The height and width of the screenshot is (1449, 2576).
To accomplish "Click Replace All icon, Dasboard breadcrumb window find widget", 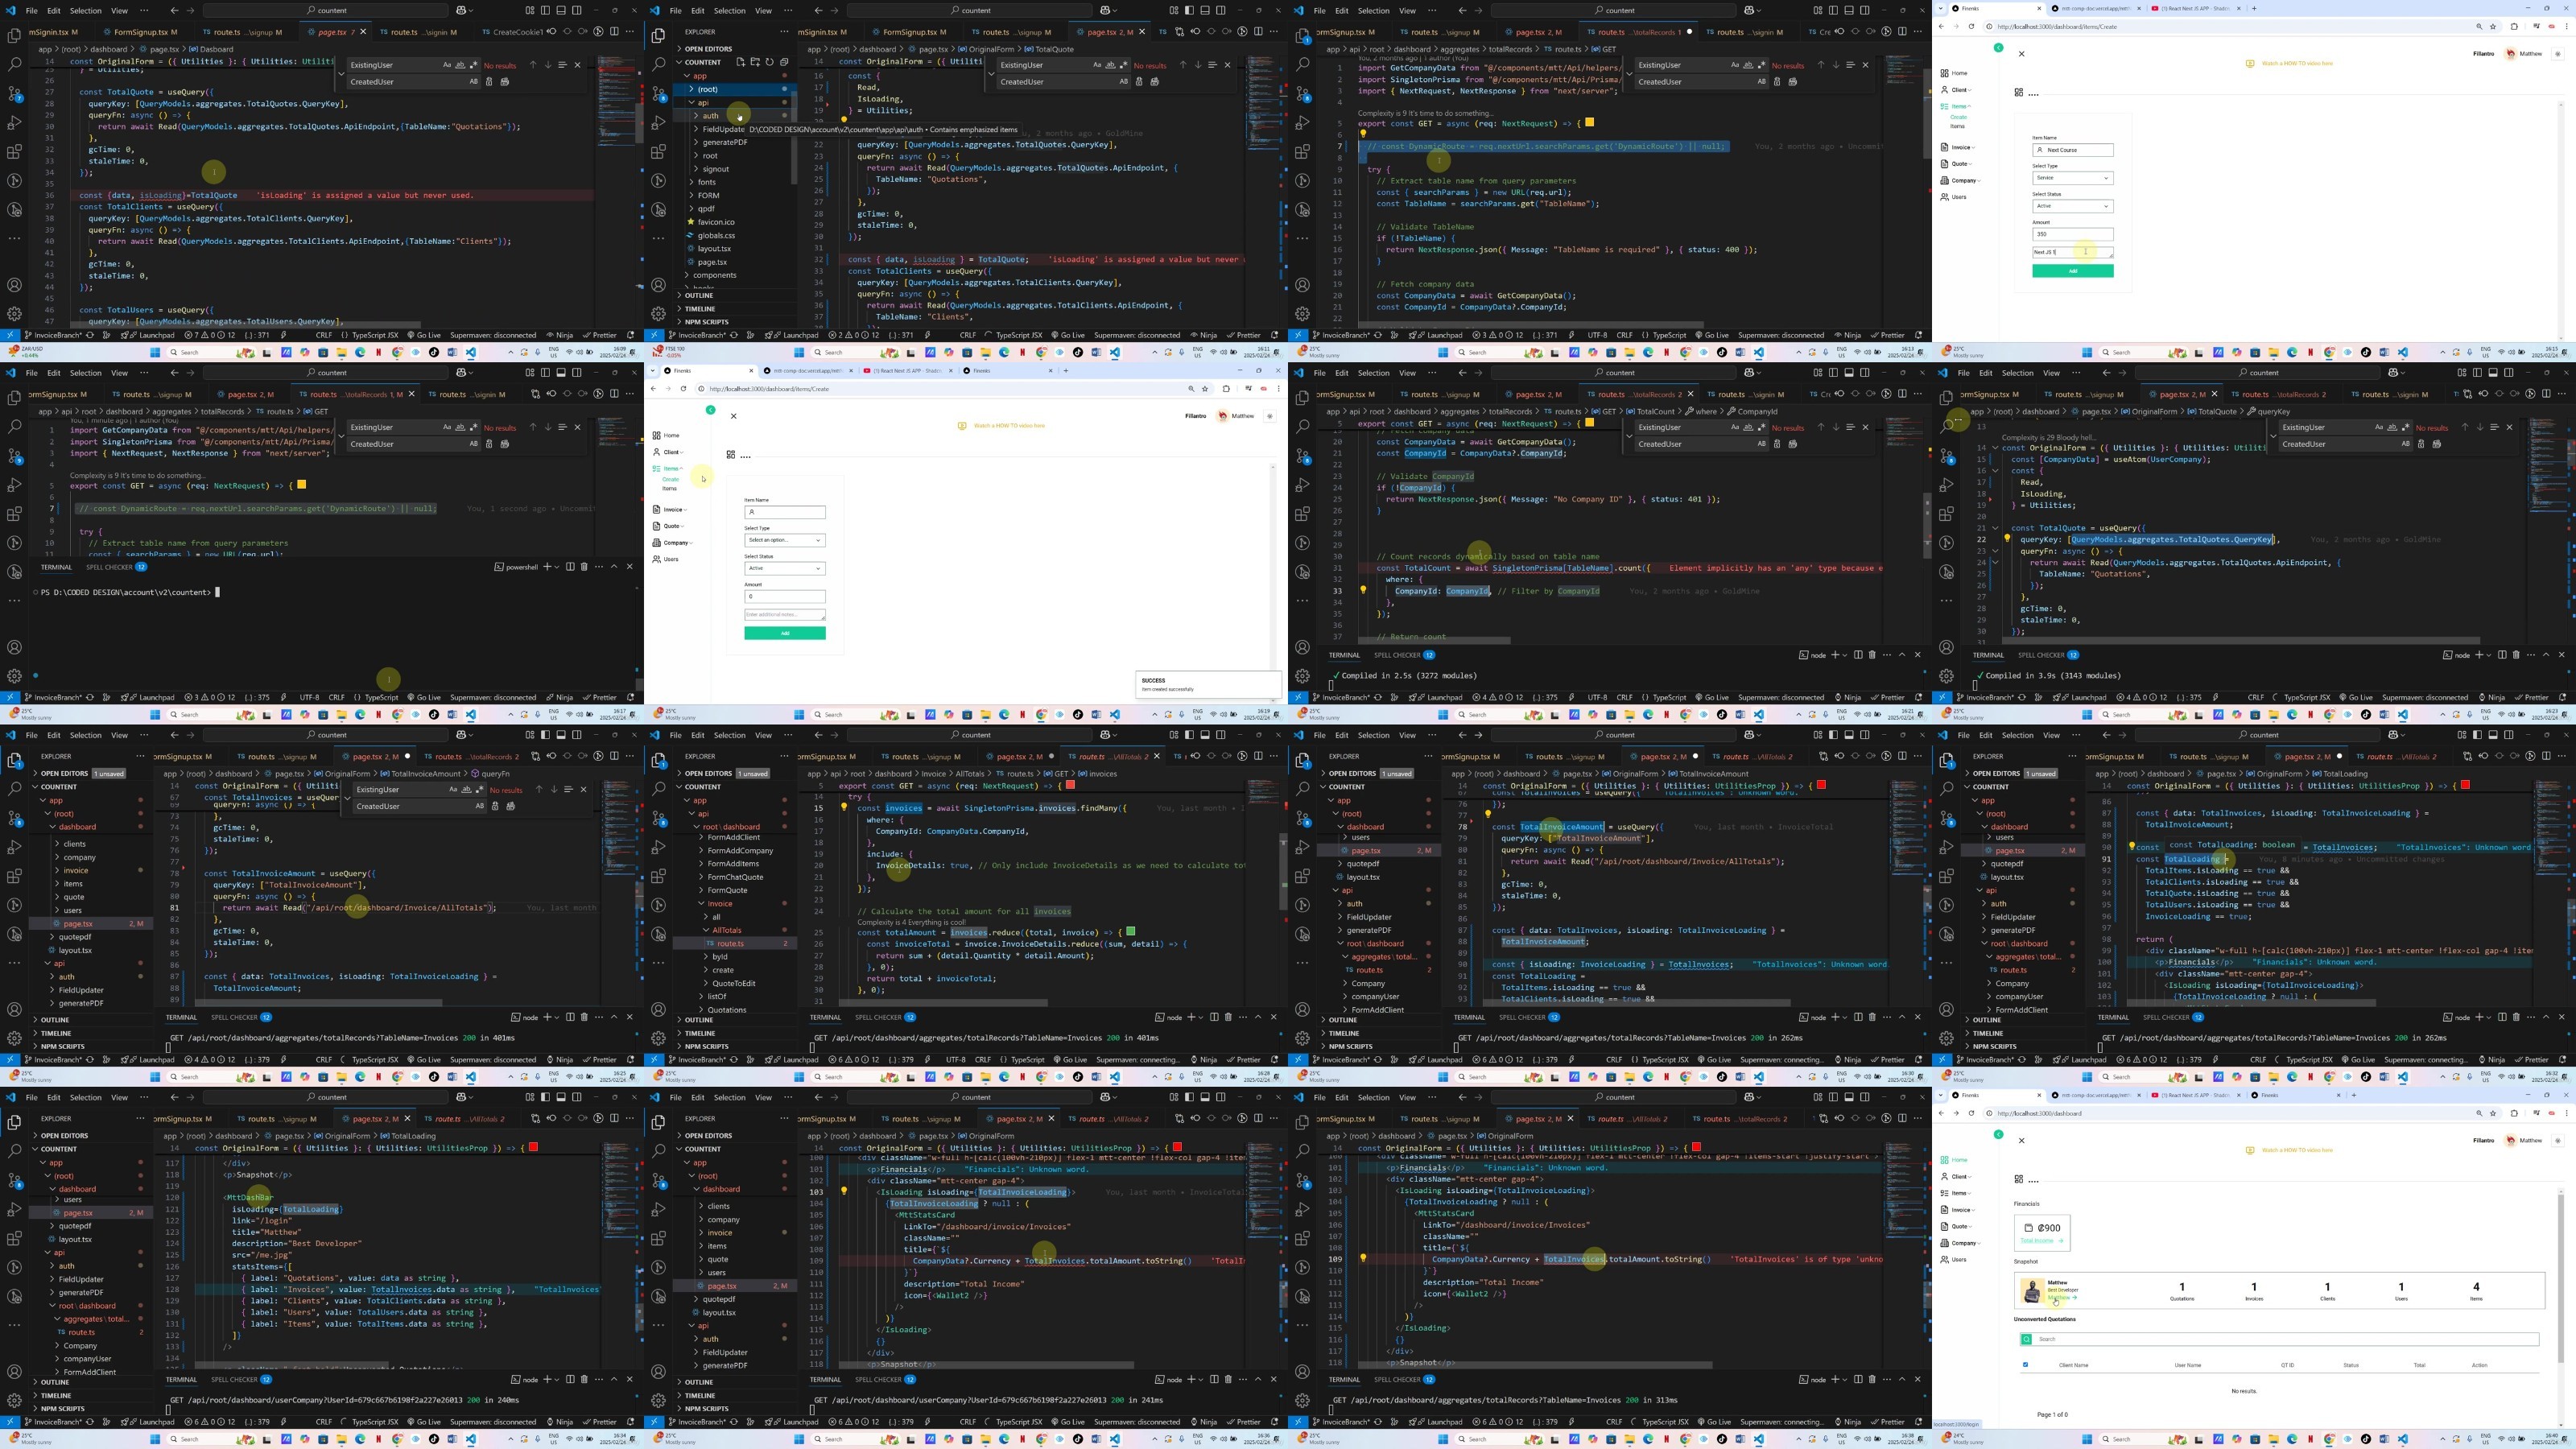I will 505,82.
